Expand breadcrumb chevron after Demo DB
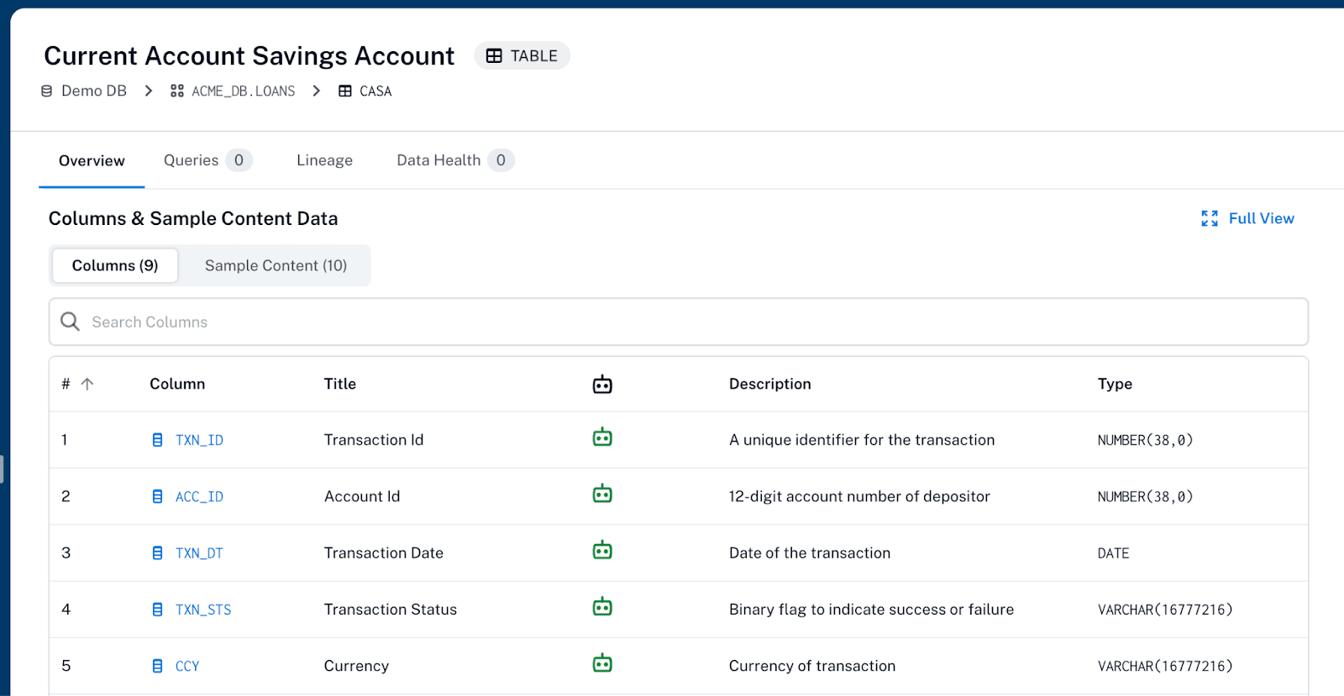Image resolution: width=1344 pixels, height=696 pixels. tap(149, 91)
